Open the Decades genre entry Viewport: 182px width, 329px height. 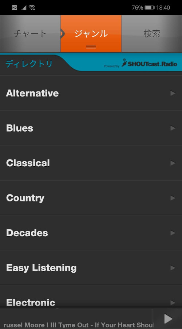pyautogui.click(x=91, y=233)
